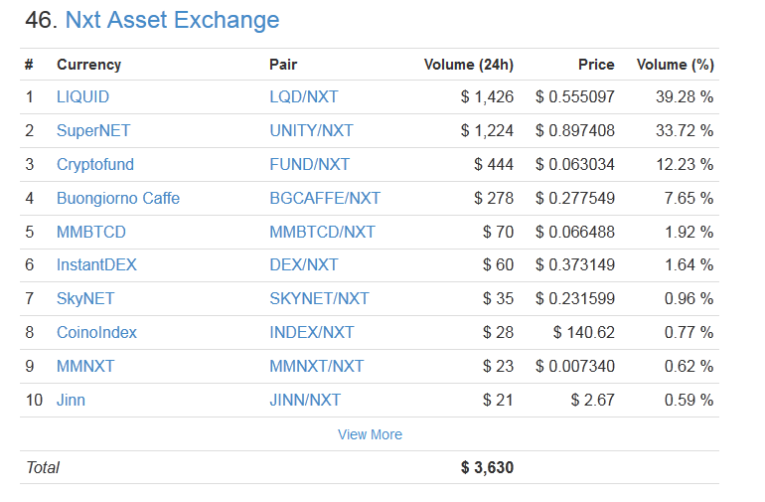Click the Volume (%) column header
The width and height of the screenshot is (765, 502).
[676, 65]
